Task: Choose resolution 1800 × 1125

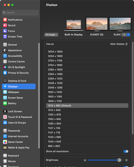Action: click(x=87, y=101)
